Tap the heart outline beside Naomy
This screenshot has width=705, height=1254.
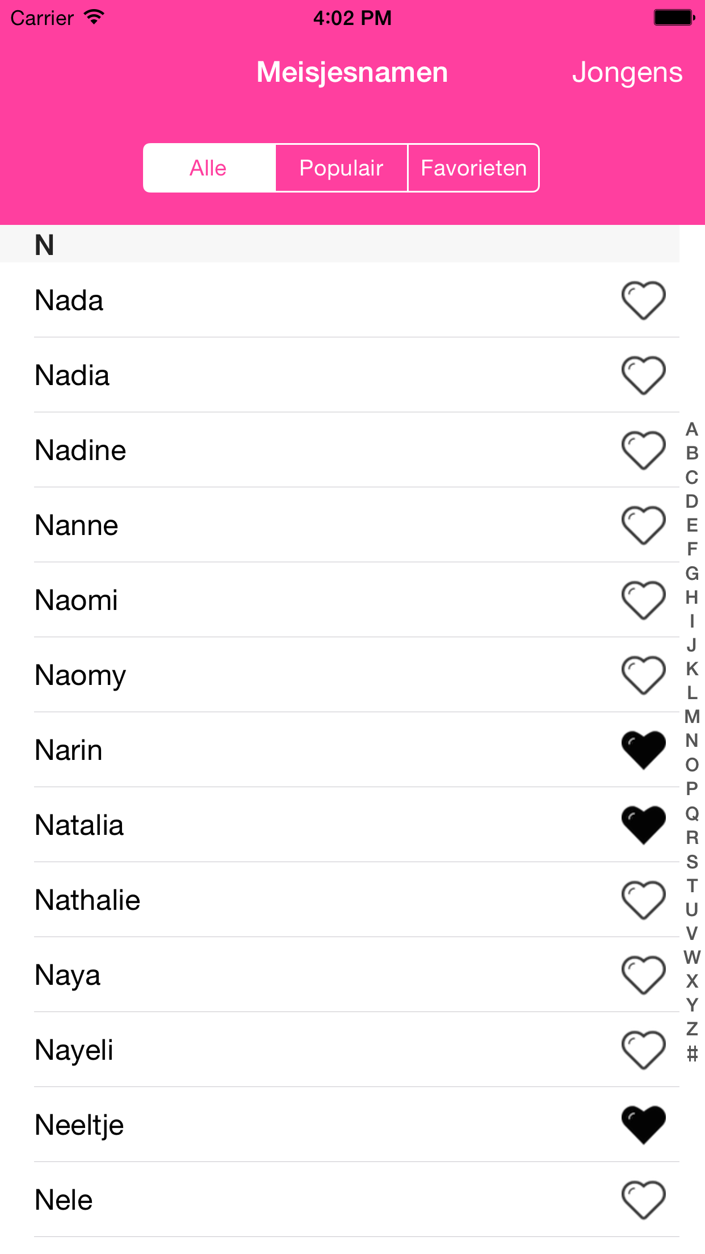[643, 675]
